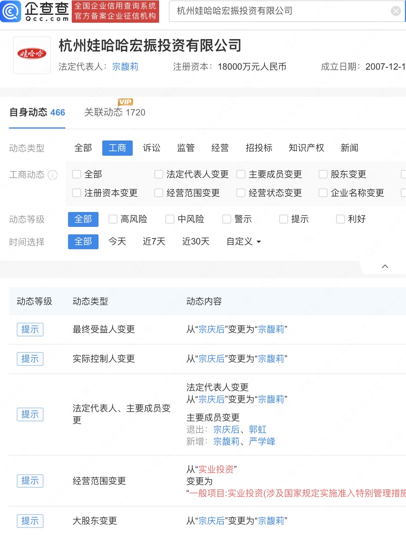Click 提示 tag in 最终受益人变更 row
406x535 pixels.
pos(30,329)
